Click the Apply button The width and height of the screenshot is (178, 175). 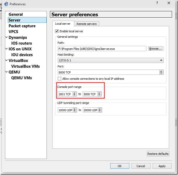coord(162,166)
